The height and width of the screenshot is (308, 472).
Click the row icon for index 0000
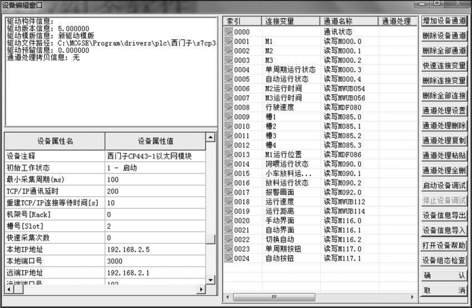coord(229,32)
